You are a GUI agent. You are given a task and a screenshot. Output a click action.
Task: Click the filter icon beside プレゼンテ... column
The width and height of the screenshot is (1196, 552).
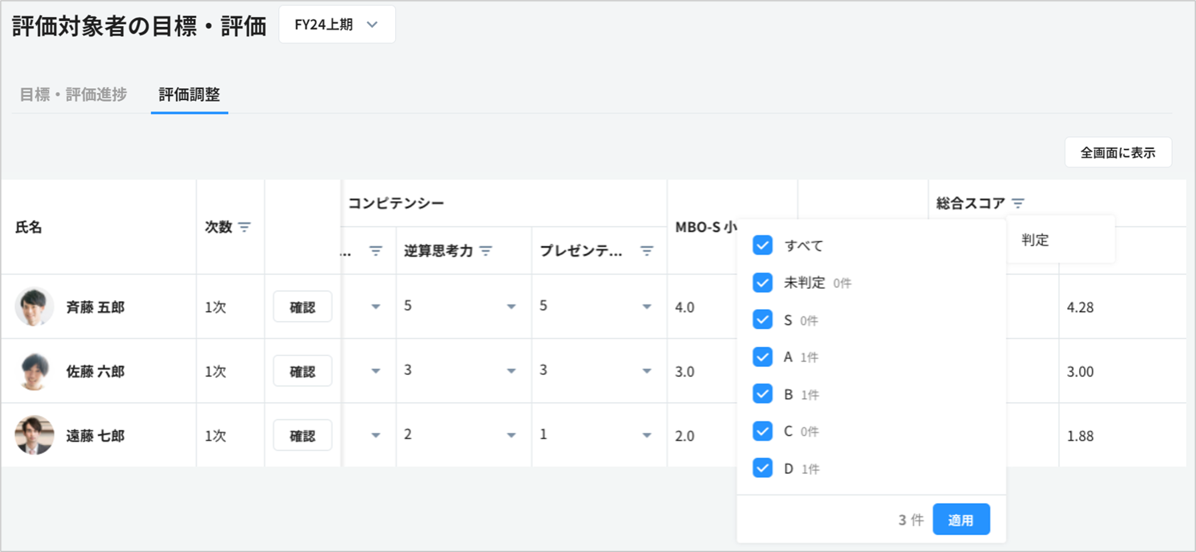click(646, 251)
